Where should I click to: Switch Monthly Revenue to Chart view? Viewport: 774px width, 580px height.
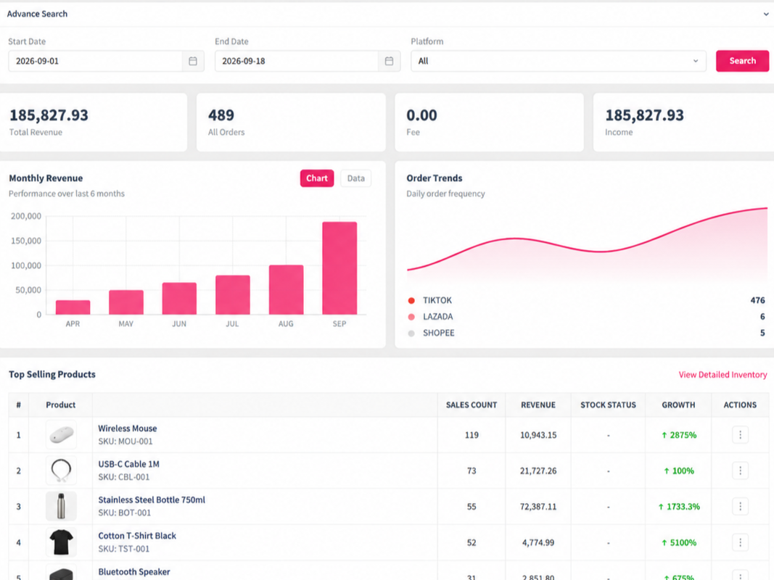[317, 178]
